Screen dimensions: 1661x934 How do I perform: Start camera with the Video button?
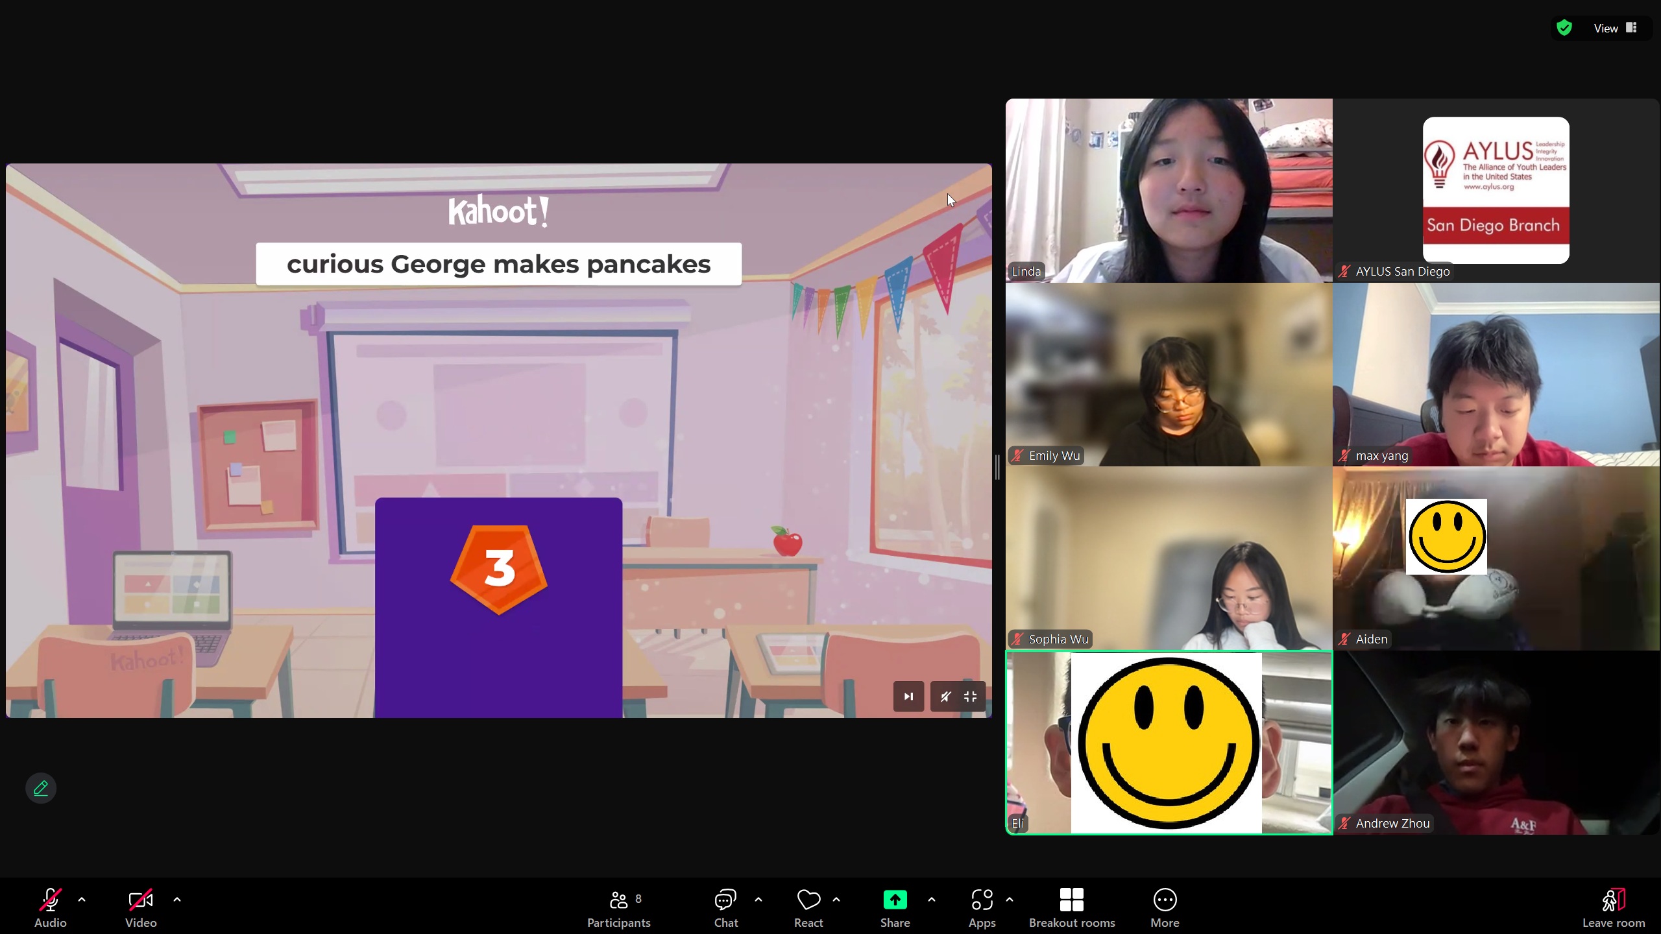[141, 907]
